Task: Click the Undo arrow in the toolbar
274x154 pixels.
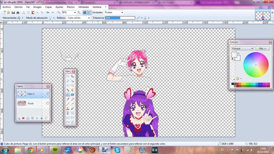Action: click(x=48, y=12)
